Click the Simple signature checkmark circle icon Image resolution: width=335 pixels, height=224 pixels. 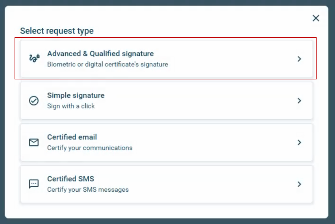click(34, 101)
